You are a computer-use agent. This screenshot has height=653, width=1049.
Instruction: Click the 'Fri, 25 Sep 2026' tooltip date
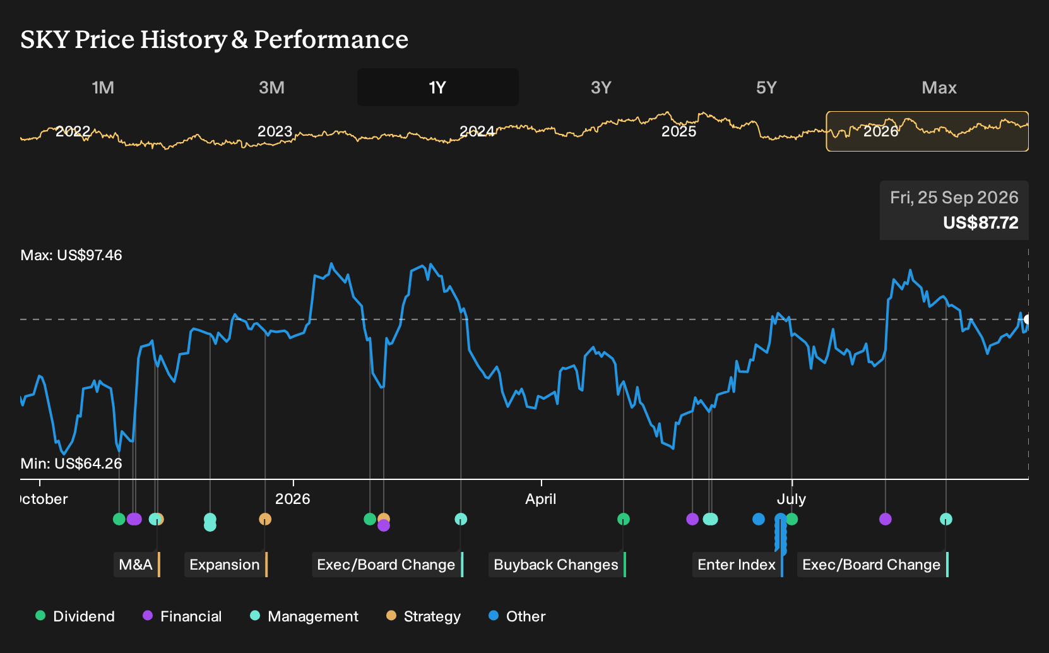click(954, 198)
